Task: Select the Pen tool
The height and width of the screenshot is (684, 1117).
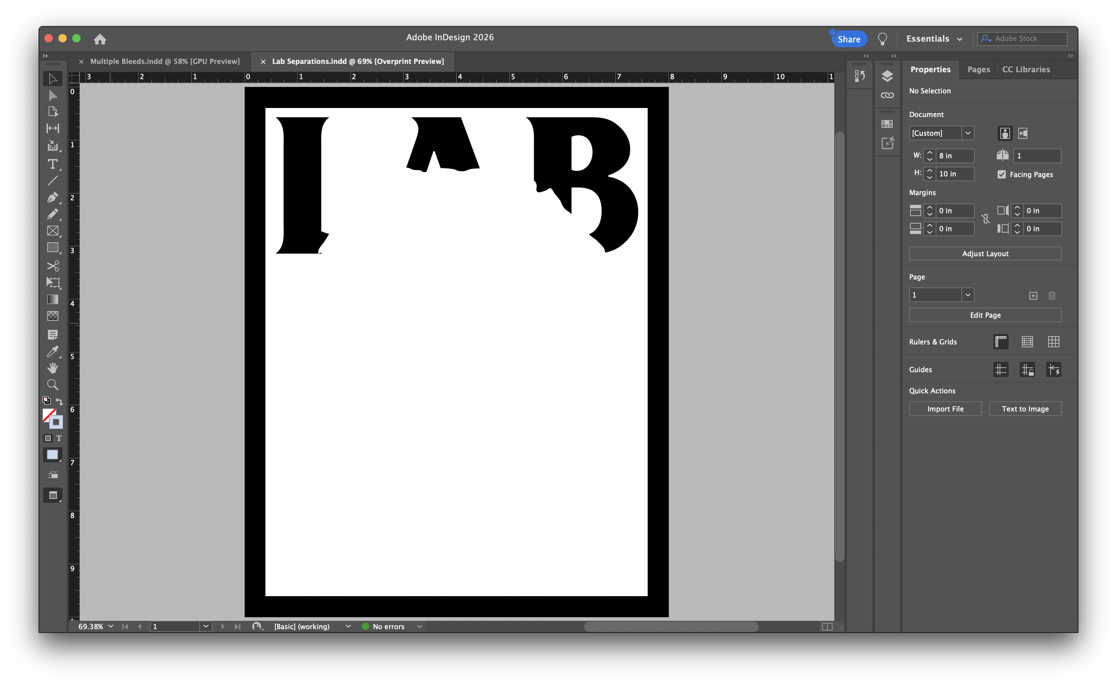Action: 52,198
